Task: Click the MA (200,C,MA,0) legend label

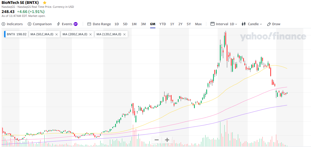Action: [x=75, y=34]
